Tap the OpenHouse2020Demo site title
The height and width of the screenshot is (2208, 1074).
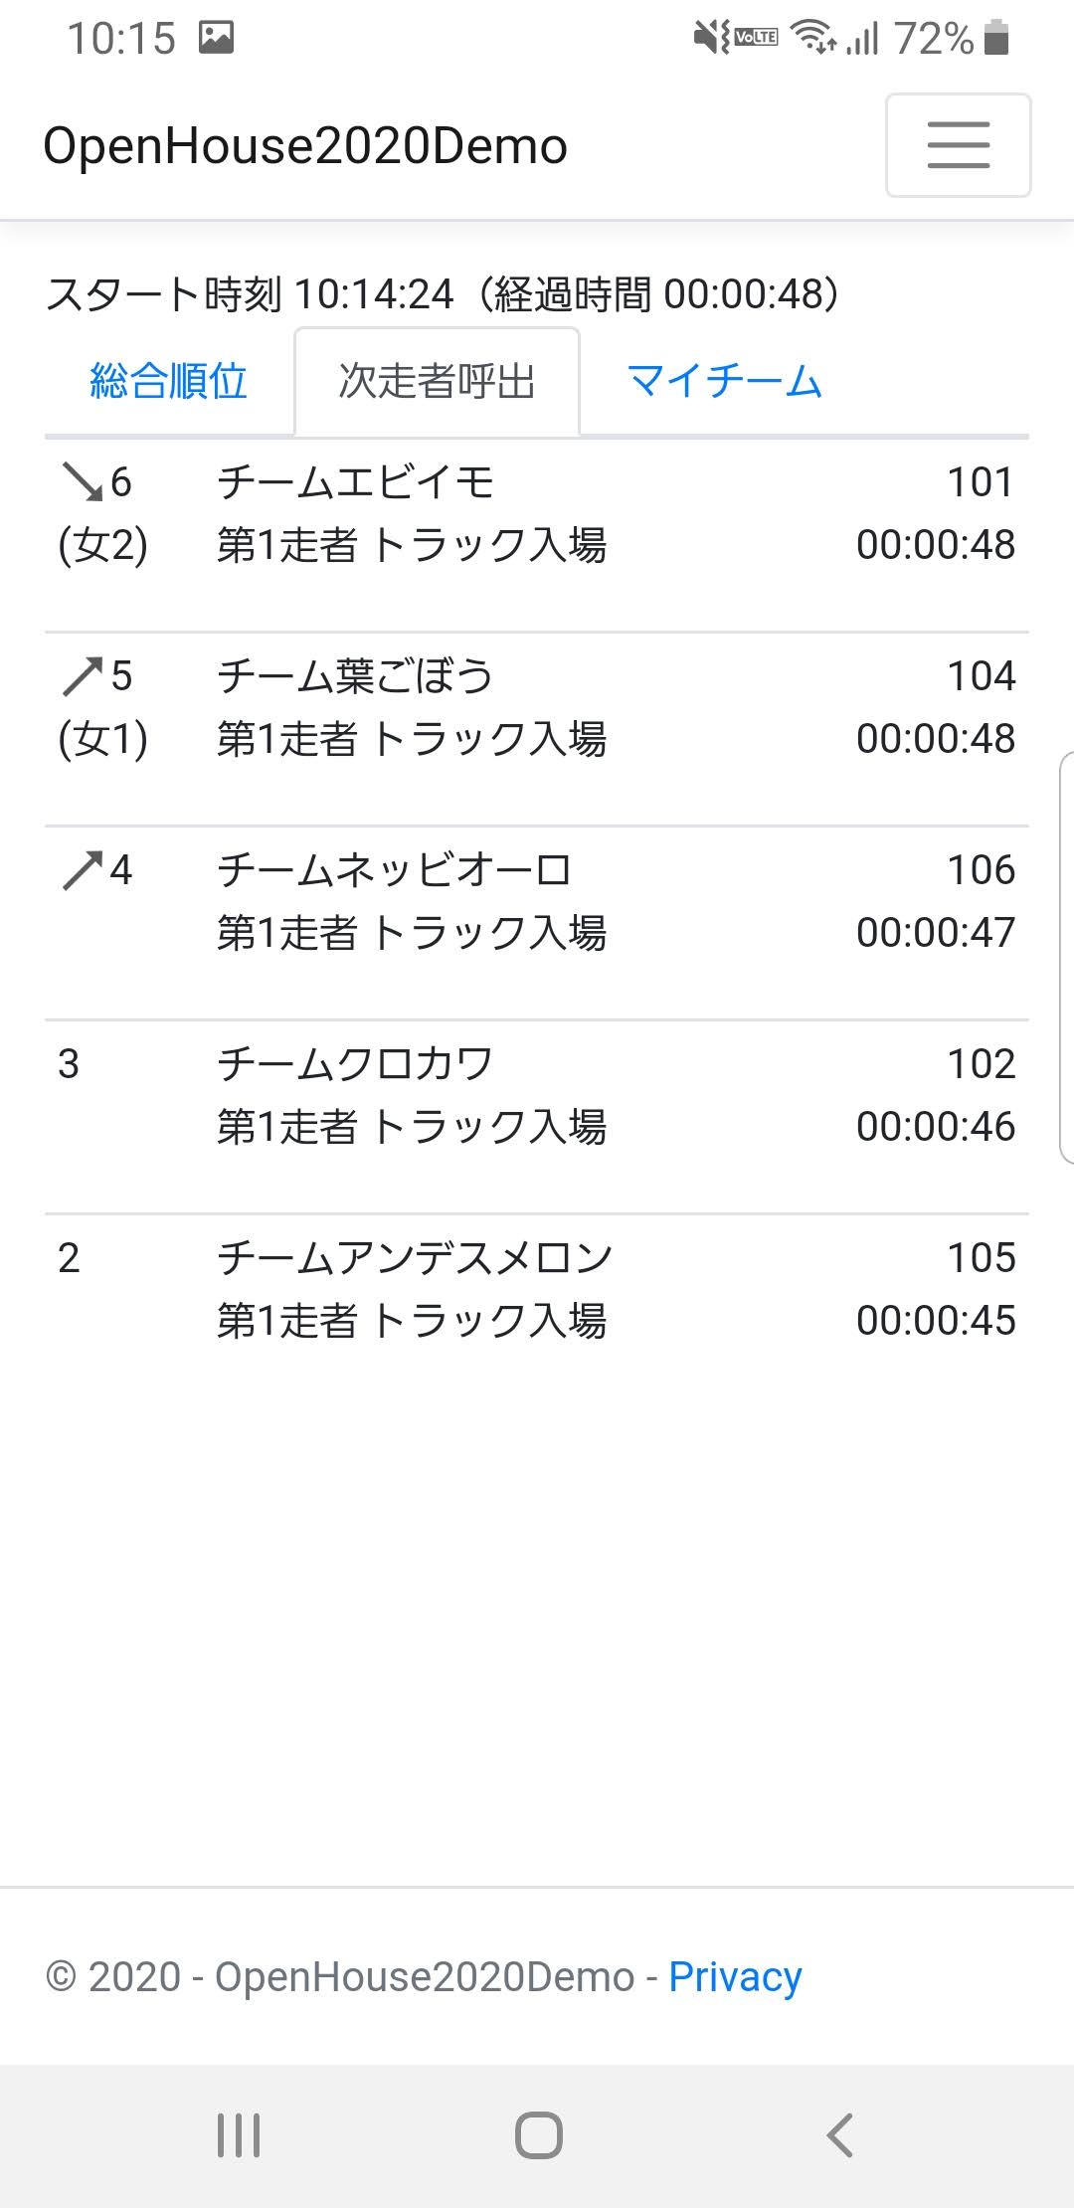pos(305,146)
